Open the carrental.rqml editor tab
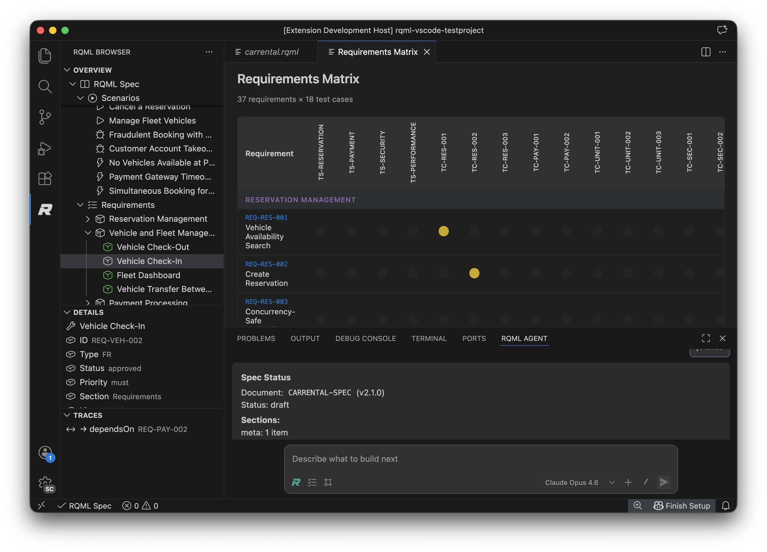Viewport: 767px width, 552px height. [271, 52]
